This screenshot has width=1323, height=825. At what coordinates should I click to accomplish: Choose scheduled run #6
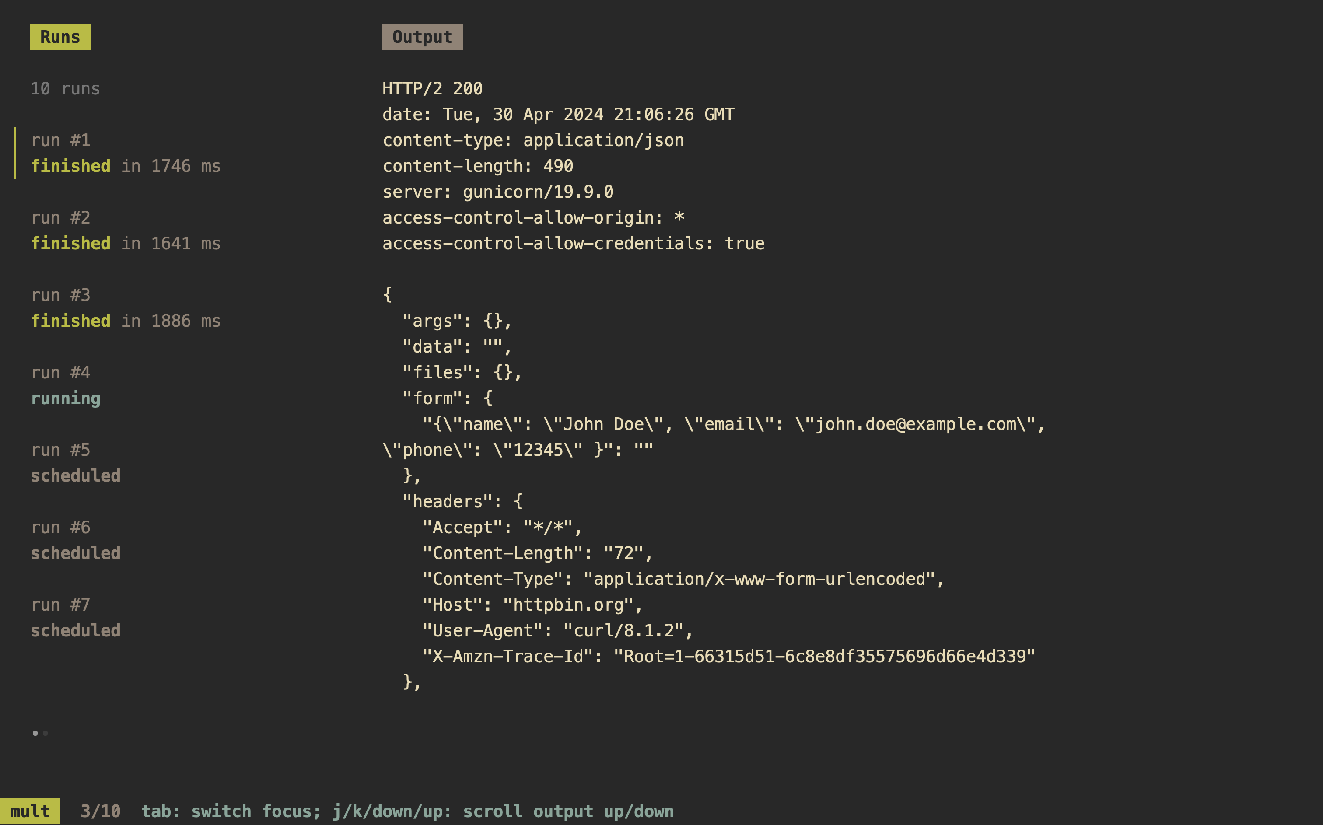[x=75, y=541]
